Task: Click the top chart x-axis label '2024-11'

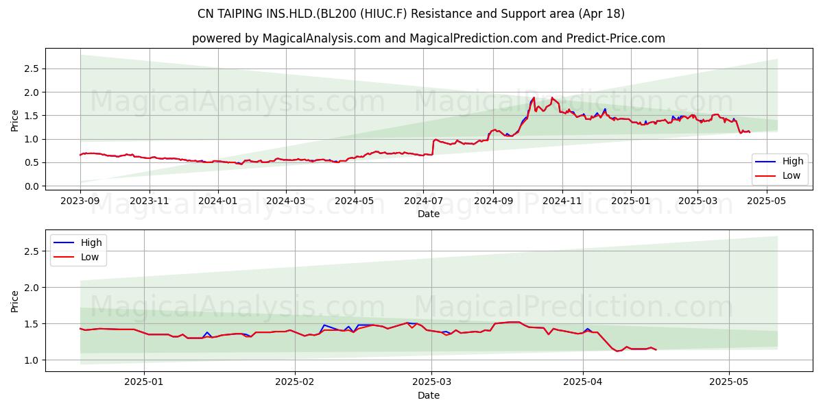Action: [x=562, y=201]
